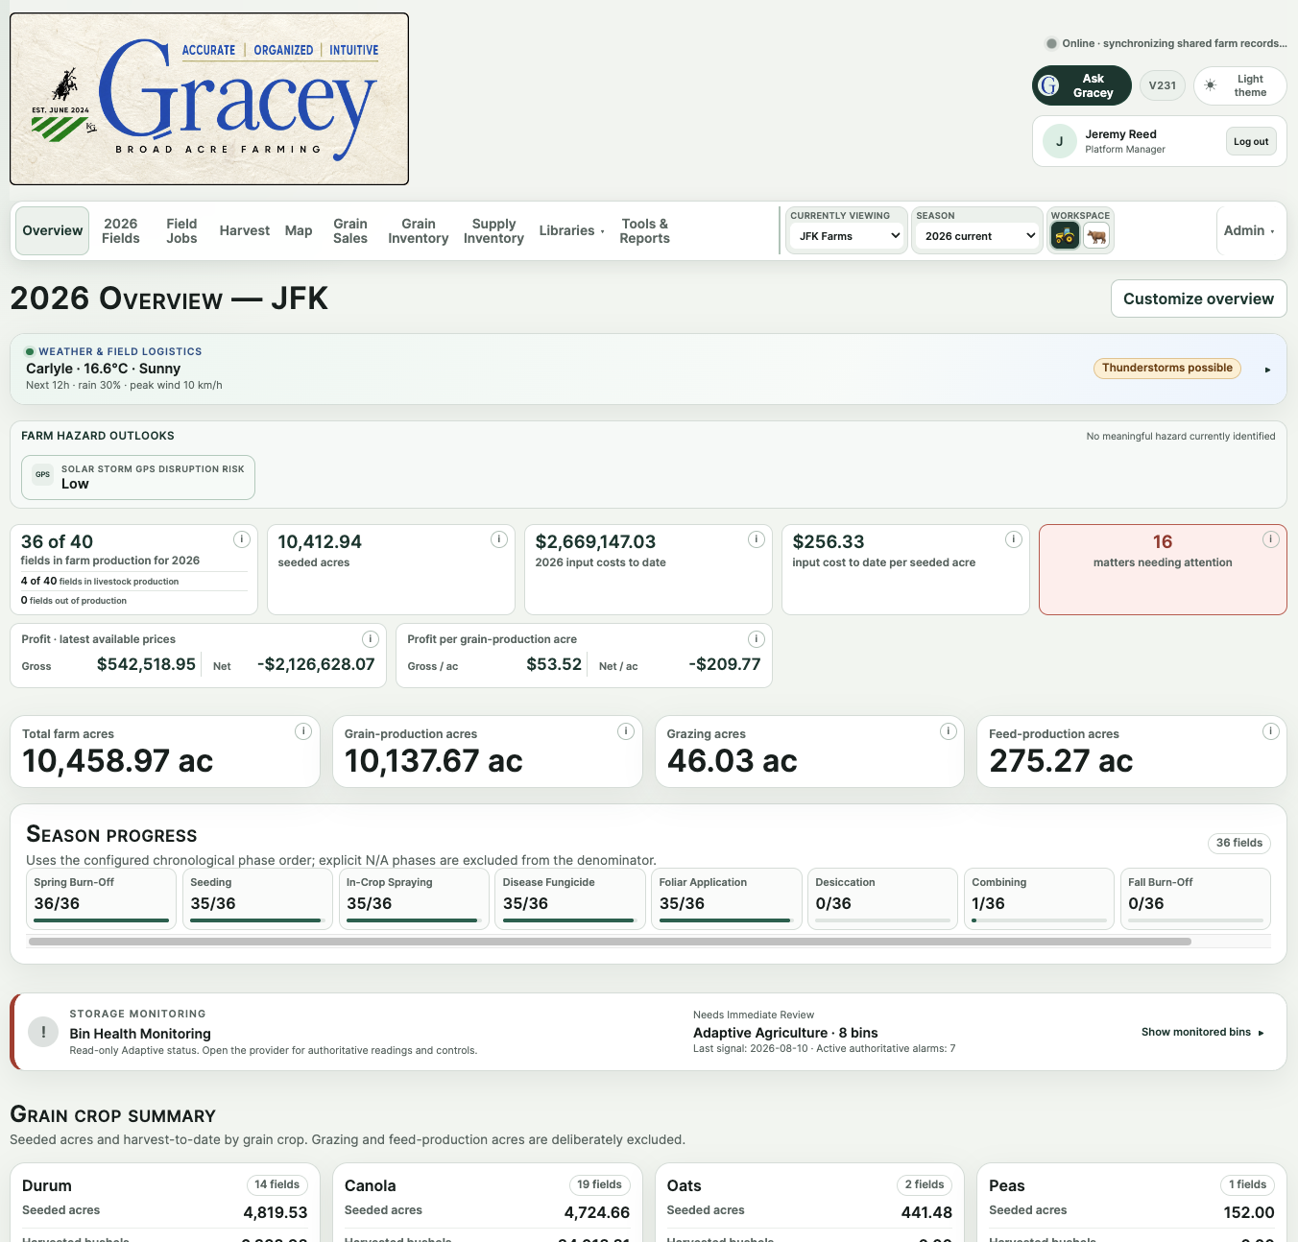This screenshot has width=1298, height=1242.
Task: Log out of the platform
Action: pos(1251,141)
